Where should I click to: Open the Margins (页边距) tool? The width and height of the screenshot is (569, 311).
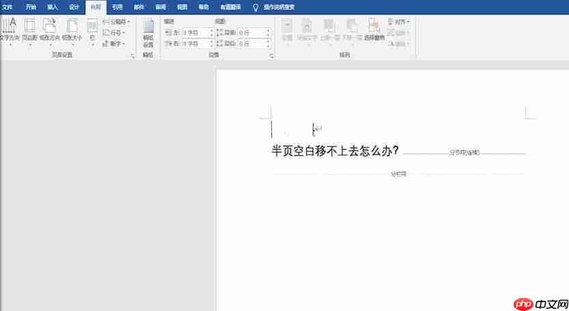tap(30, 31)
